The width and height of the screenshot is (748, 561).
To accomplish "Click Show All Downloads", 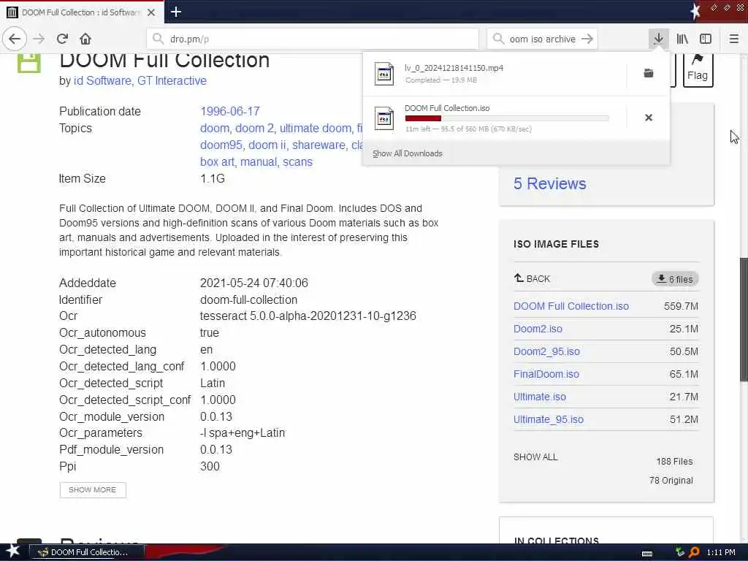I will coord(408,153).
